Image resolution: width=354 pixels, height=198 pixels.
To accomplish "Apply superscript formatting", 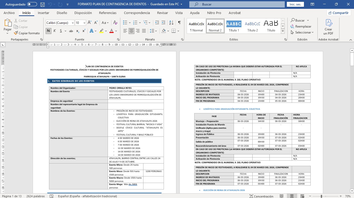I will 84,31.
